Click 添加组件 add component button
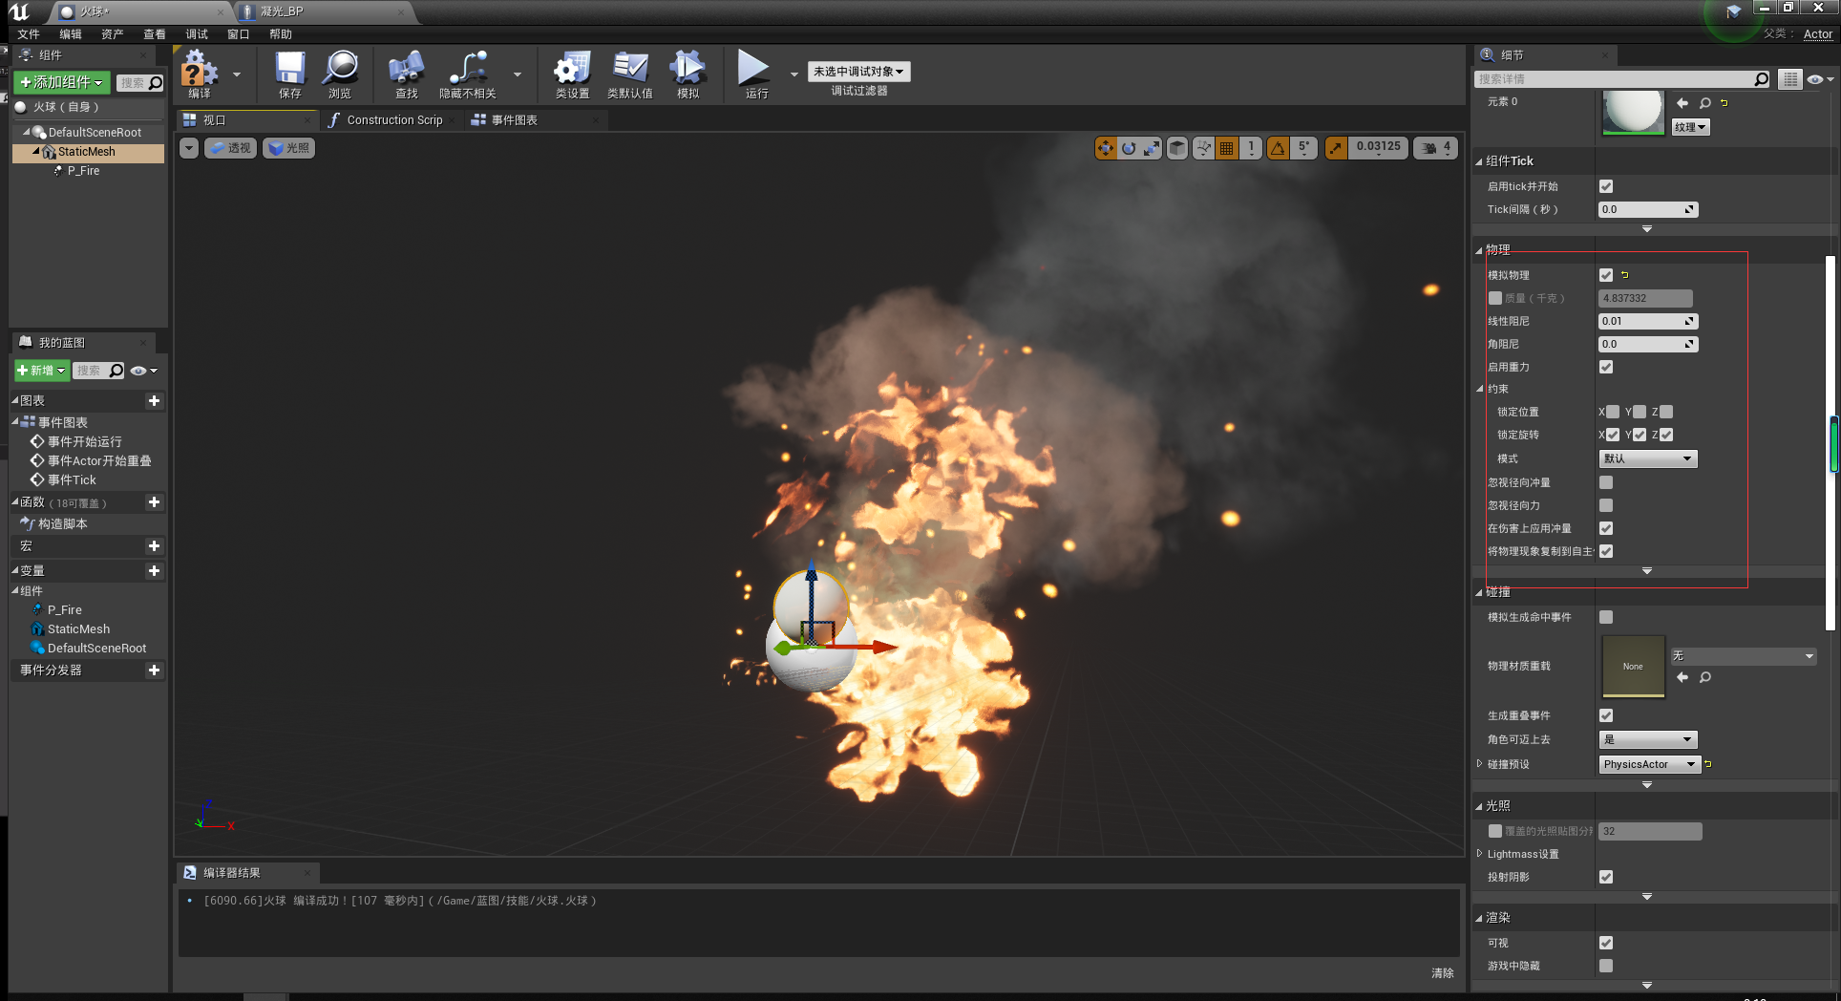 62,82
